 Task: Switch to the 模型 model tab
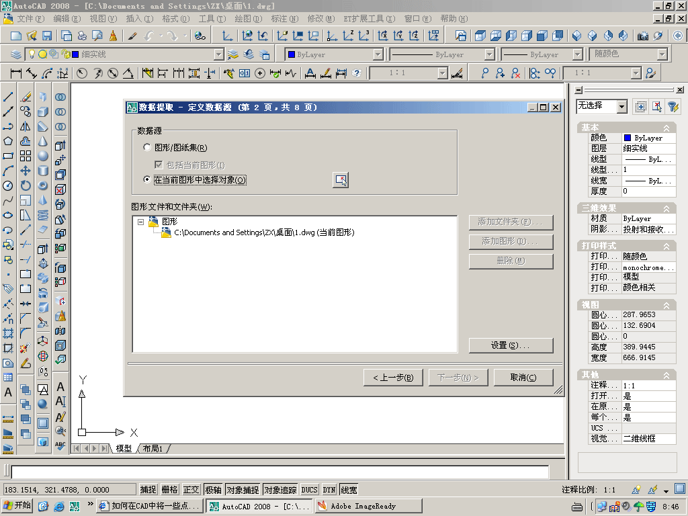coord(124,448)
